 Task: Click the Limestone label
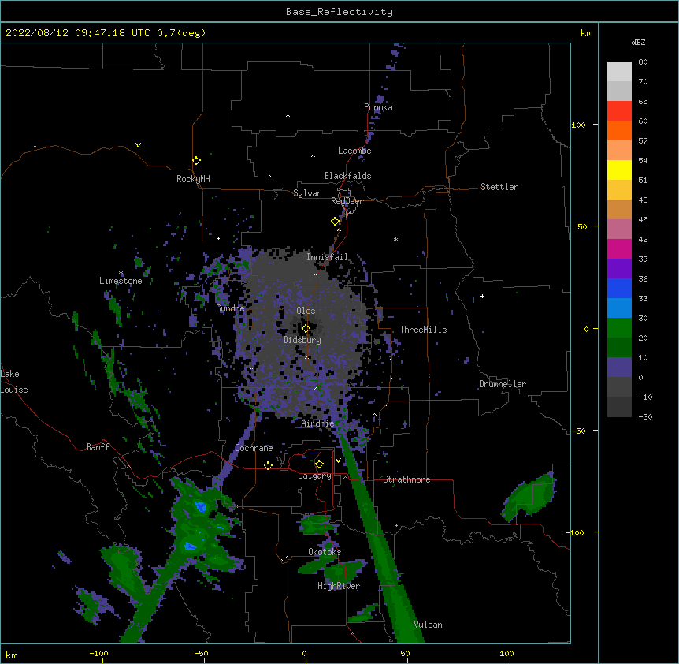click(x=121, y=281)
